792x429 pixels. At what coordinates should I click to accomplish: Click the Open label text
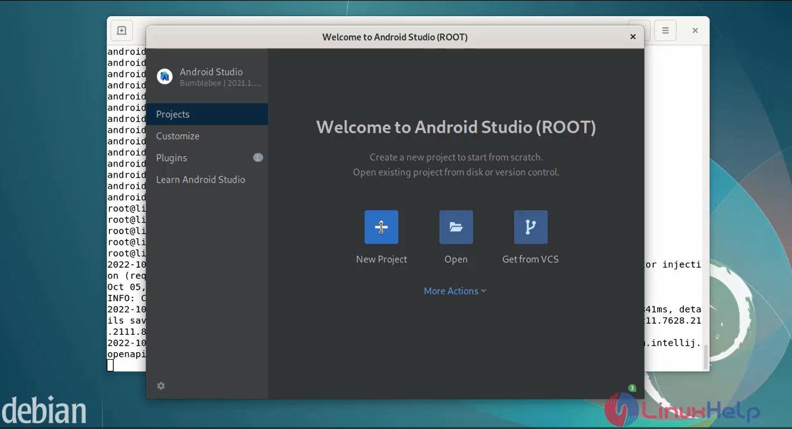coord(456,259)
